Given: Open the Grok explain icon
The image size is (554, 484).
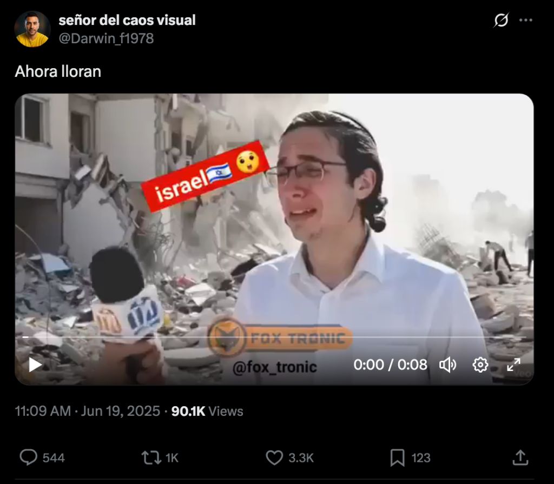Looking at the screenshot, I should (501, 20).
